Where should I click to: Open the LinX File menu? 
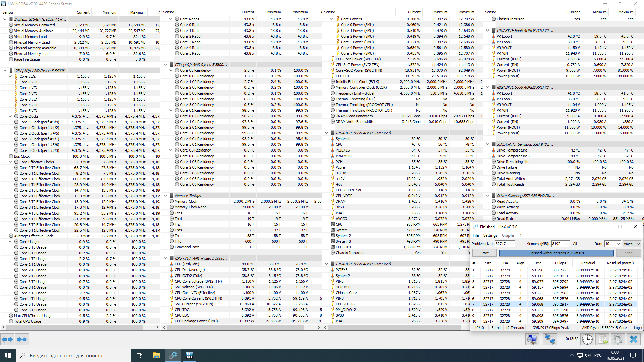click(475, 235)
